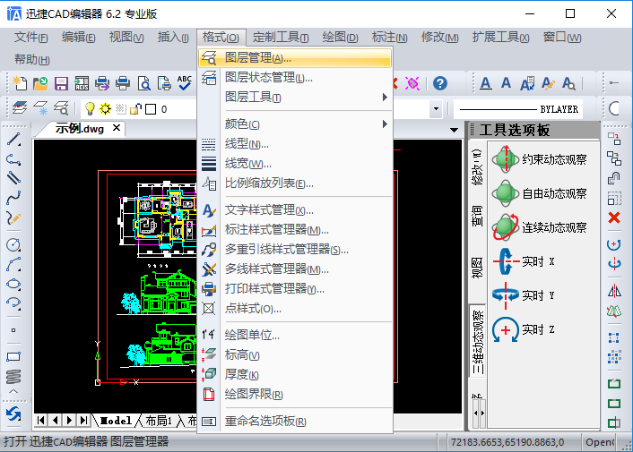The width and height of the screenshot is (633, 452).
Task: Click Continuous Orbit 连续动态观察
Action: pos(539,227)
